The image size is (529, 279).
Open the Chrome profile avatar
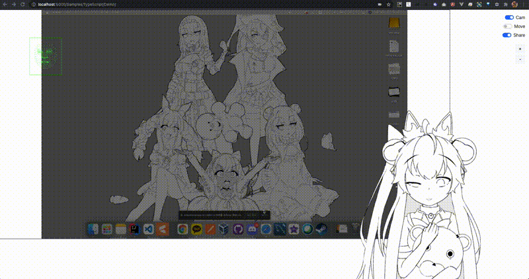click(514, 5)
